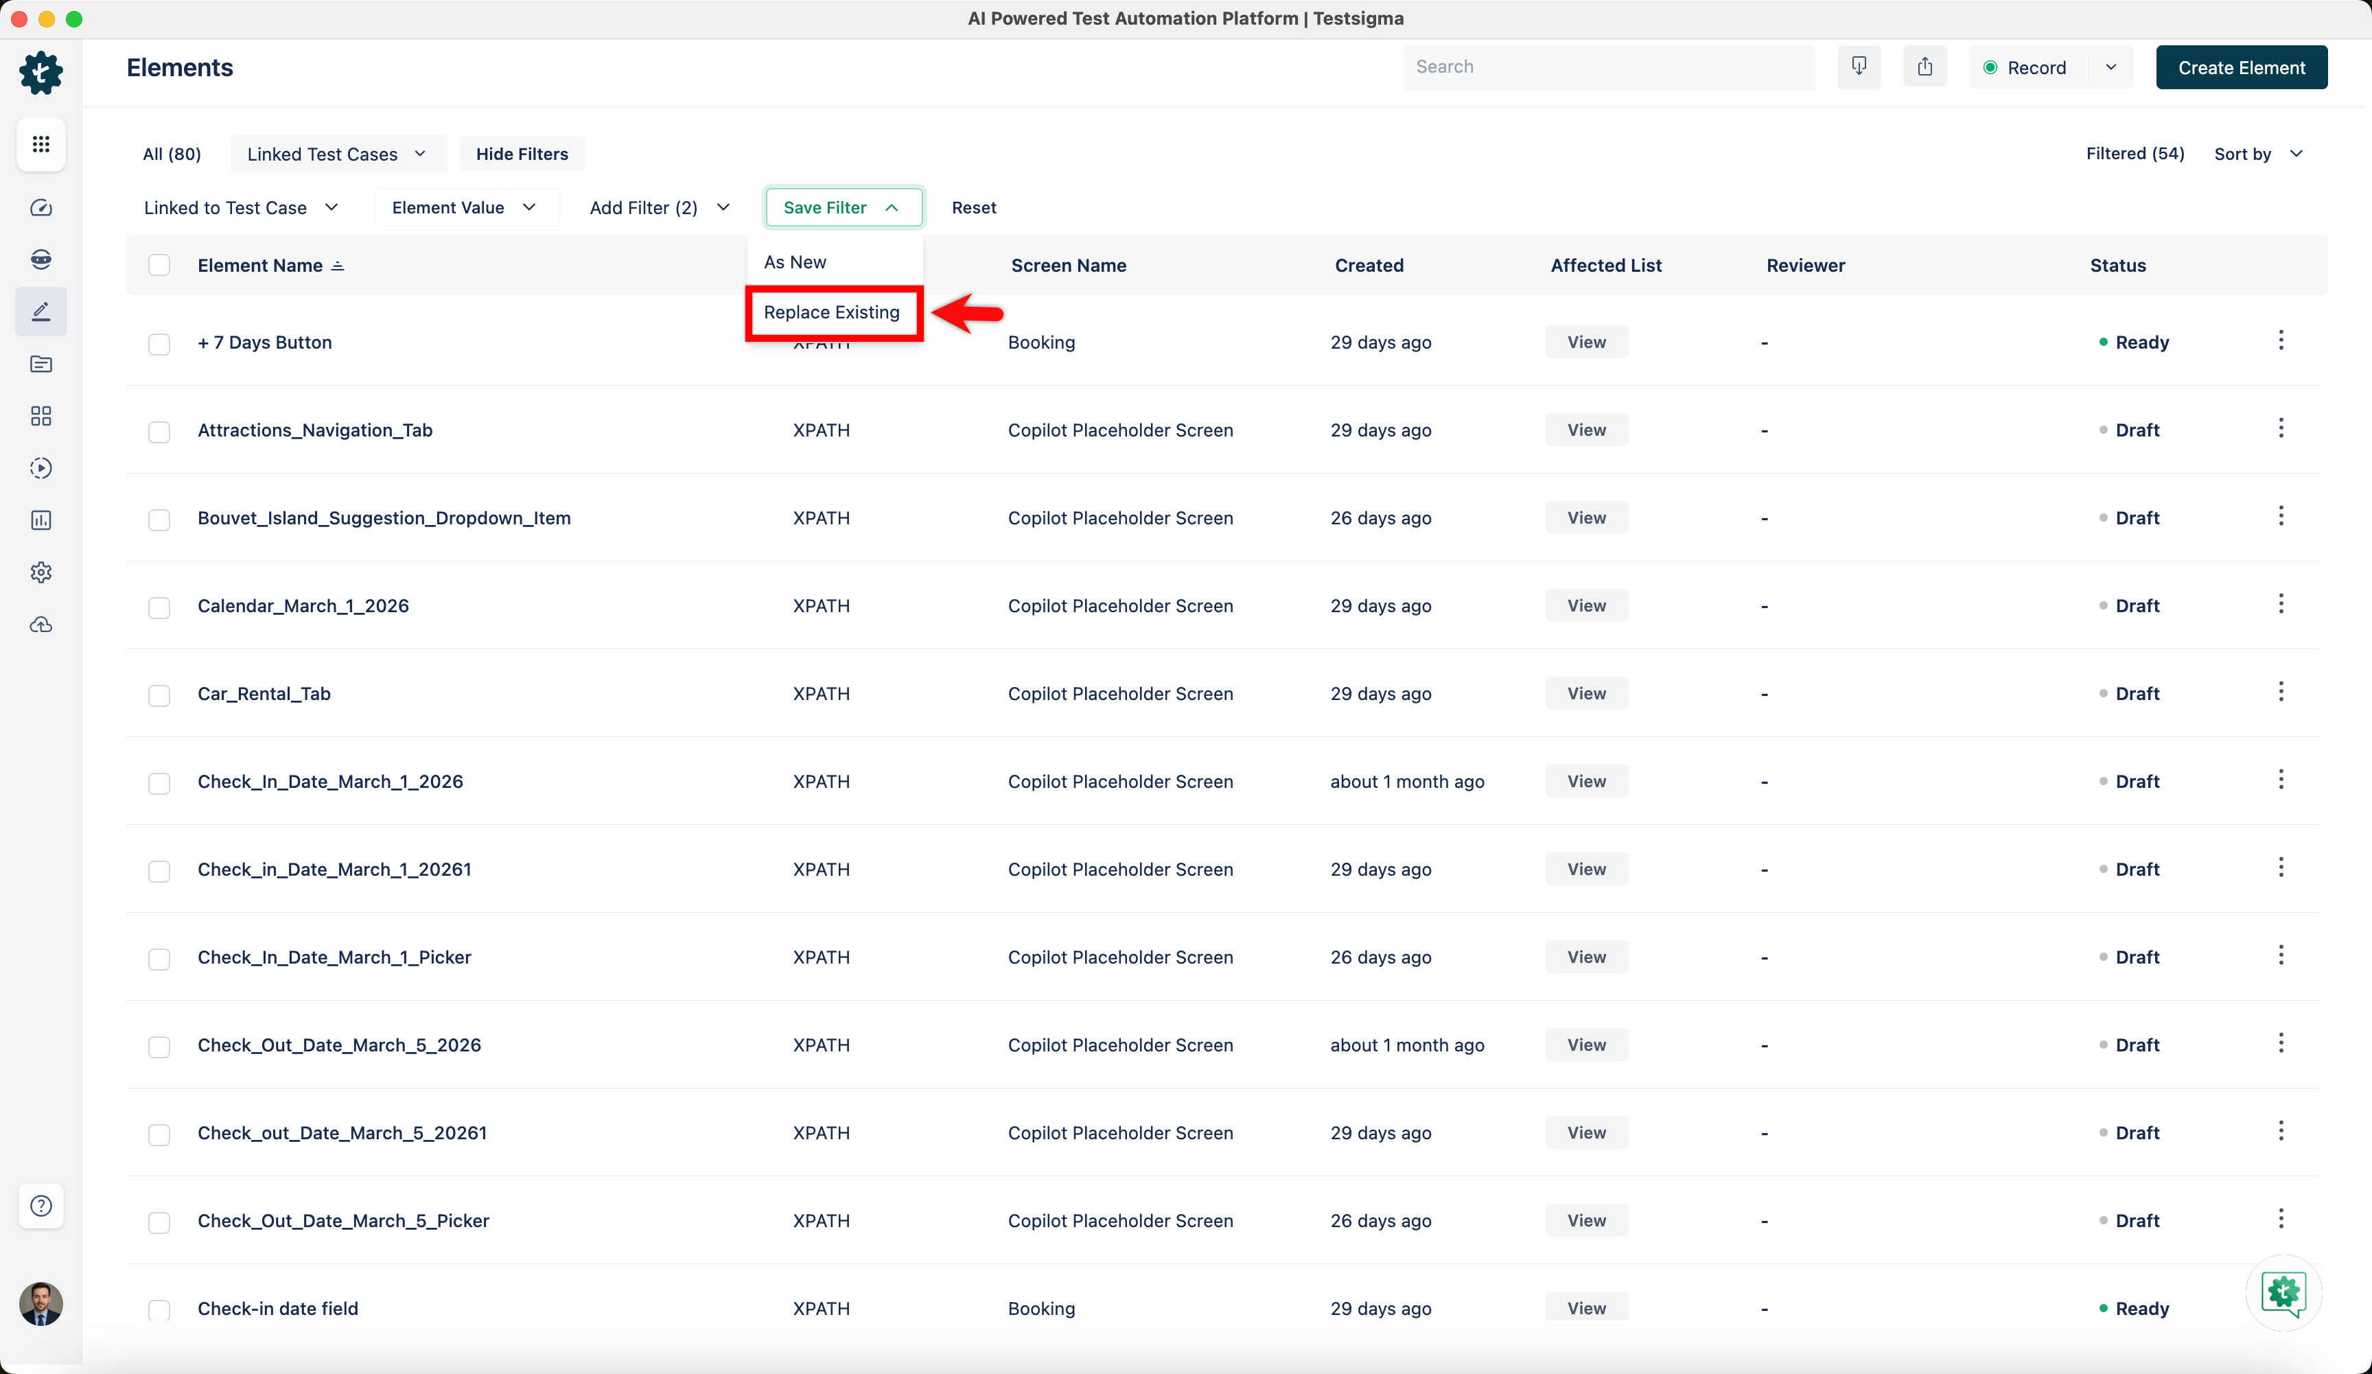Click the Create Element button

point(2240,68)
